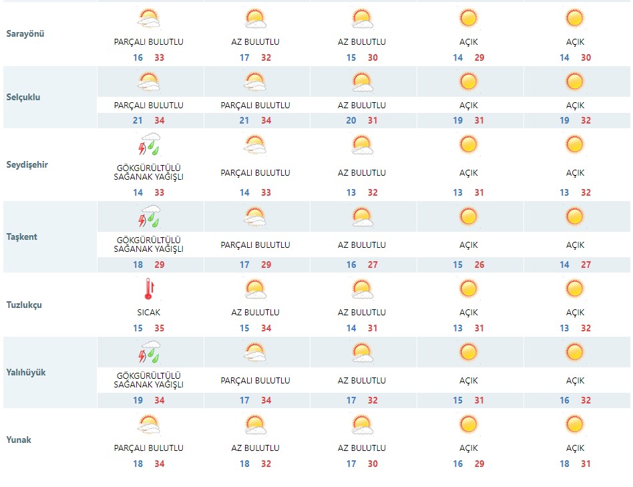
Task: Select the Tuzlukçu district label
Action: point(24,305)
